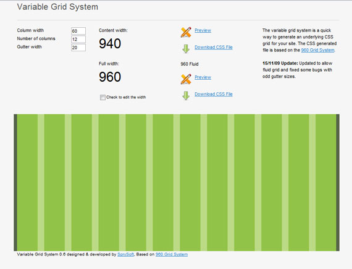Open the Download CSS File link under 960 Fluid
Image resolution: width=352 pixels, height=269 pixels.
(214, 94)
